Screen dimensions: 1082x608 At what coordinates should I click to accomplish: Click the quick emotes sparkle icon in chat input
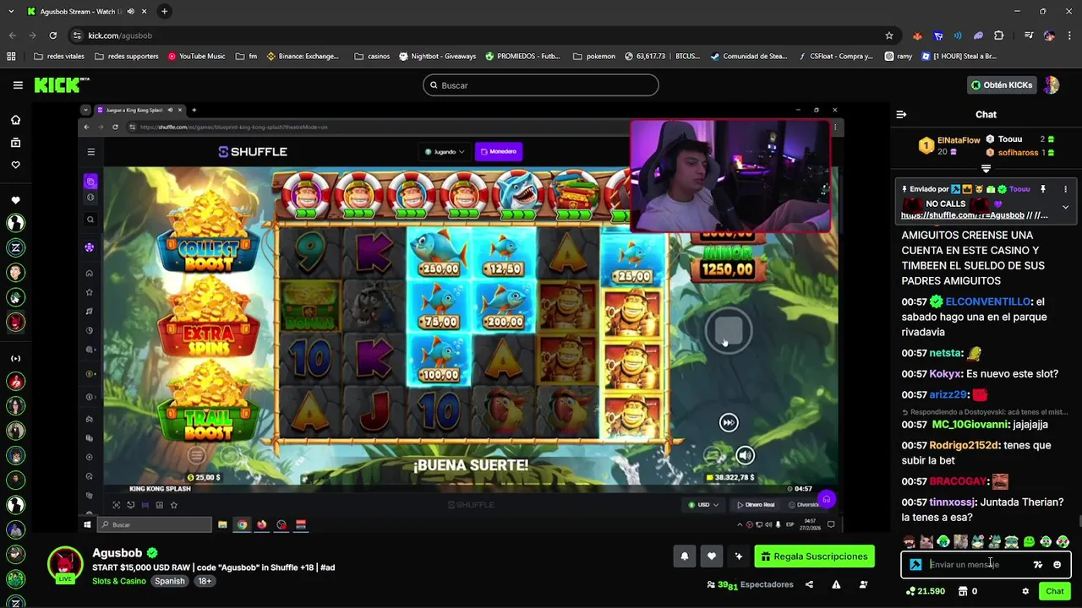click(x=1038, y=565)
